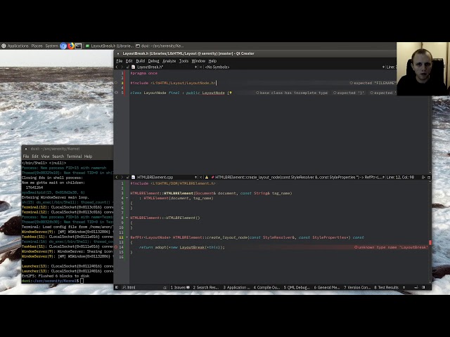Click the Line: 12, Col: 98 indicator

(x=400, y=178)
